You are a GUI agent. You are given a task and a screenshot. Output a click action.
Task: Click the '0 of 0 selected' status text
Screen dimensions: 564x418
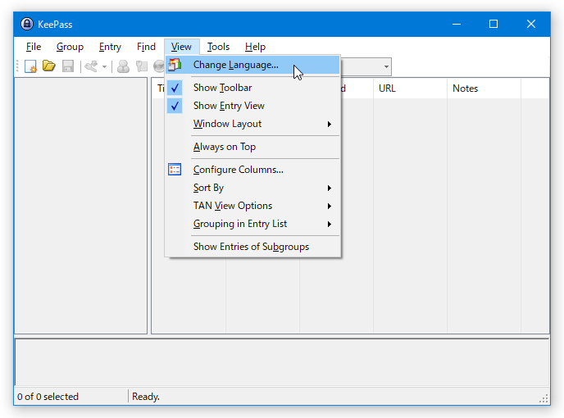pos(48,397)
